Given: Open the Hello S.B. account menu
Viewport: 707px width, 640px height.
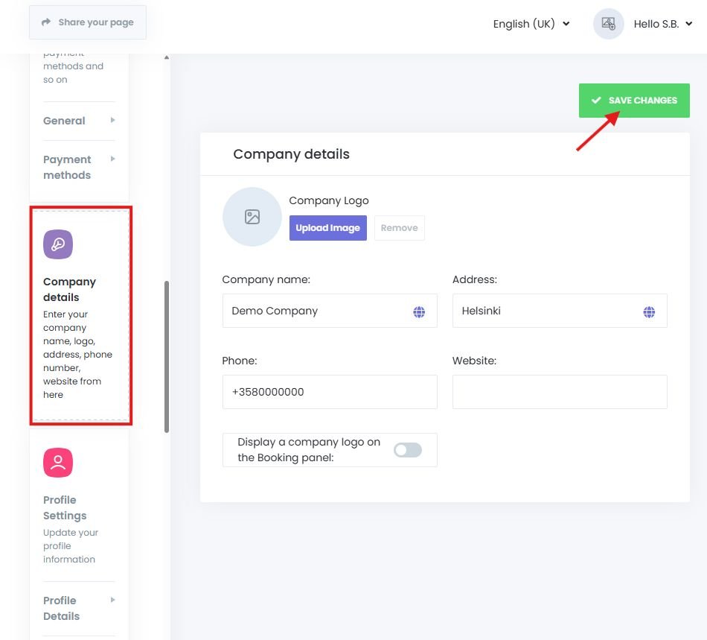Looking at the screenshot, I should click(x=662, y=24).
